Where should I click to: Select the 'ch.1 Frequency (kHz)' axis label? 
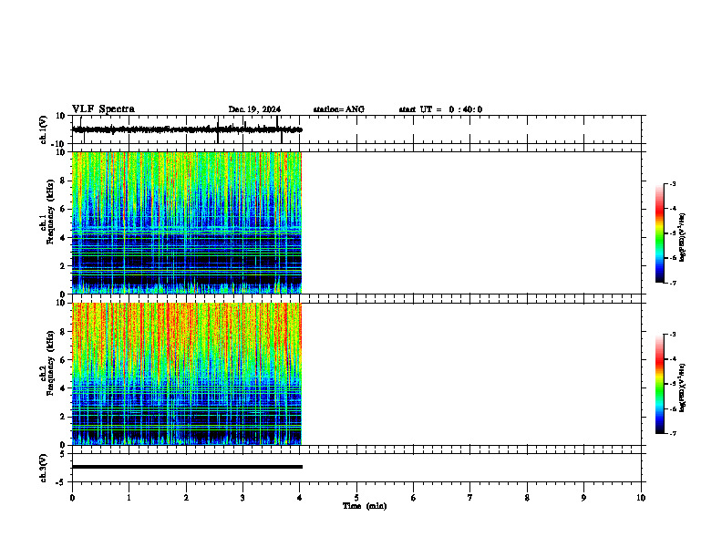[x=47, y=212]
